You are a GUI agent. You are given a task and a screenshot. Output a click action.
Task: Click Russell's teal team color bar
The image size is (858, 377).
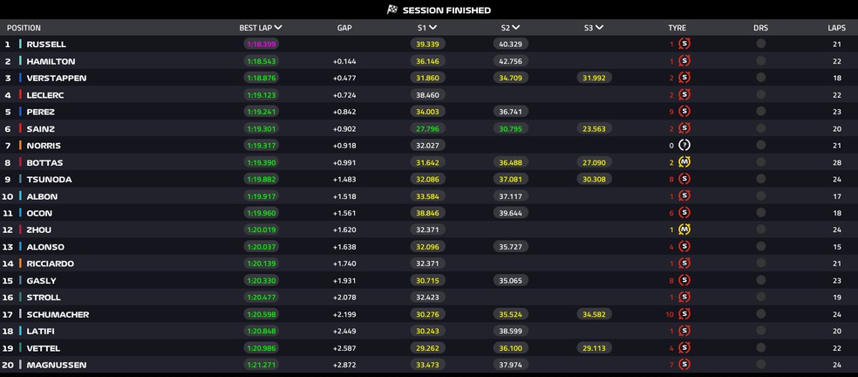pos(20,44)
